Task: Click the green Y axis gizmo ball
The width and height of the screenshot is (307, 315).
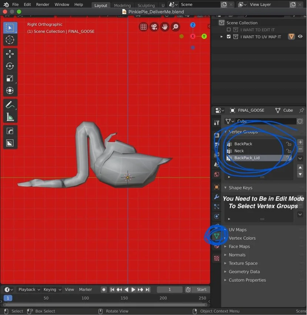Action: click(x=204, y=36)
